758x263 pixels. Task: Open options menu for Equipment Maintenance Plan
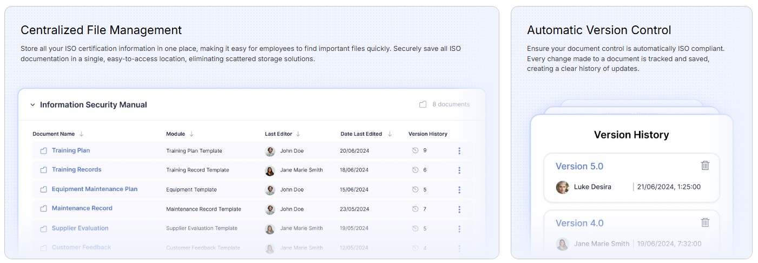coord(459,189)
